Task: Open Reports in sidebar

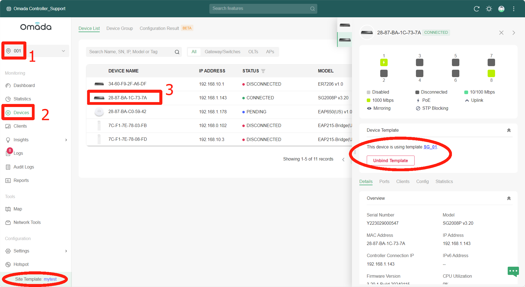Action: coord(21,181)
